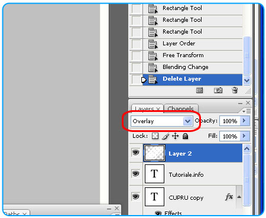Hide Layer 2 using its eye icon

[x=135, y=153]
